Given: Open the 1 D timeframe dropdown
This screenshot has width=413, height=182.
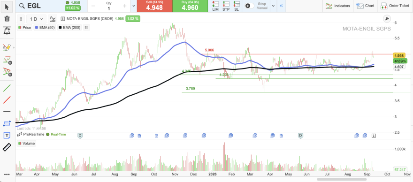Looking at the screenshot, I should 36,19.
